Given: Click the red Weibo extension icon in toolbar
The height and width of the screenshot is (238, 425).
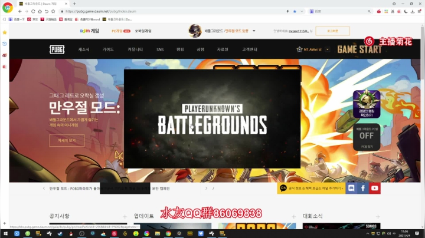Looking at the screenshot, I should pyautogui.click(x=379, y=11).
